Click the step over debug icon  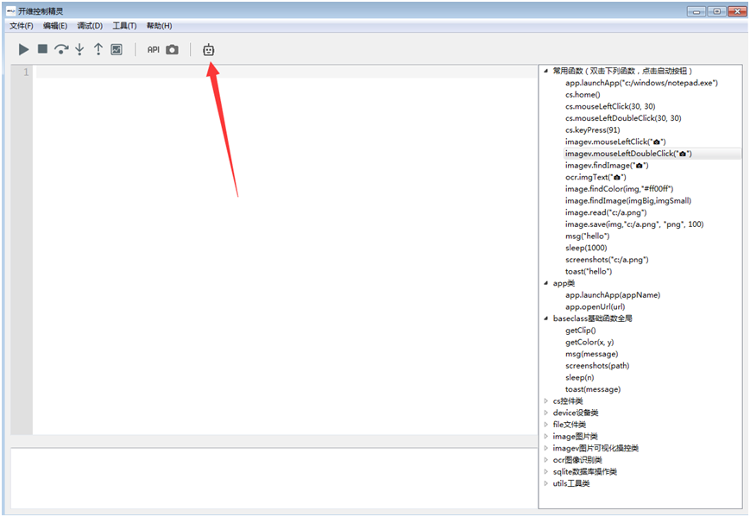tap(61, 49)
